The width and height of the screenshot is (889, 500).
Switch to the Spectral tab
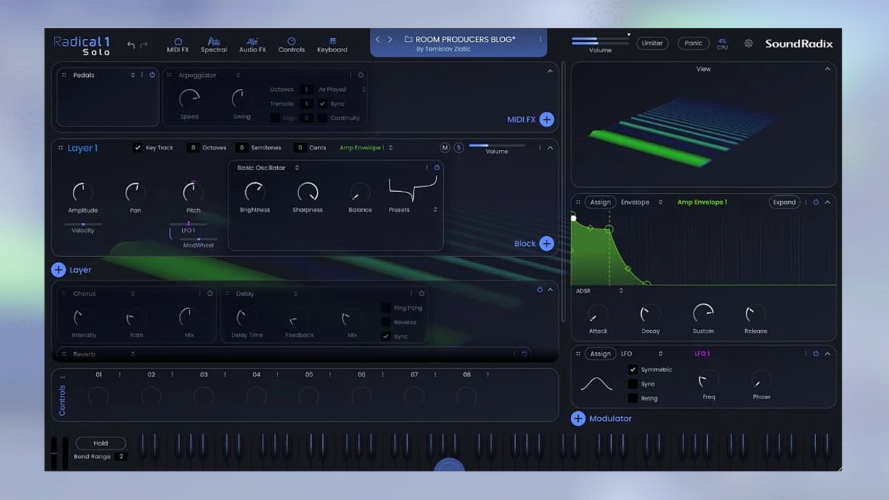[214, 45]
